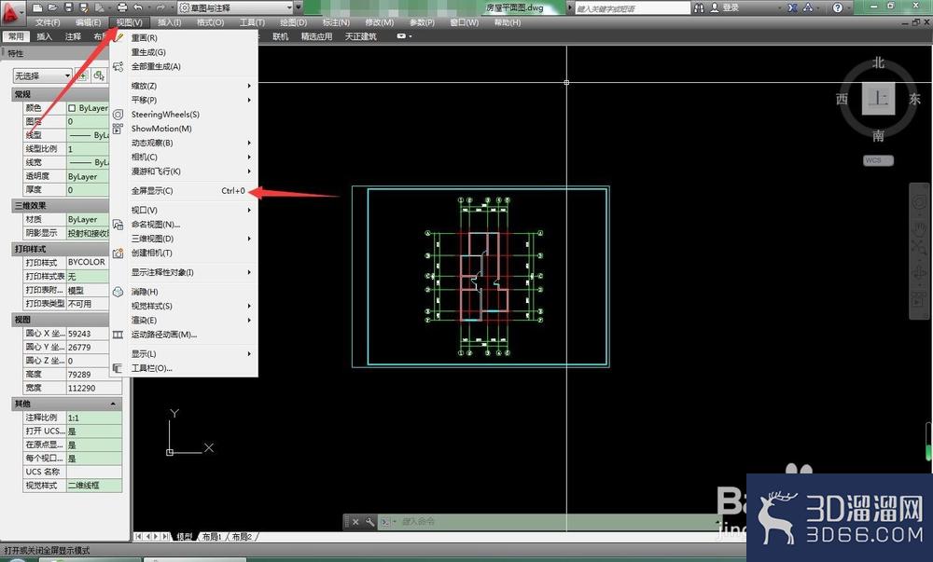Choose 重生成(G) from the View menu
This screenshot has width=933, height=562.
point(148,52)
